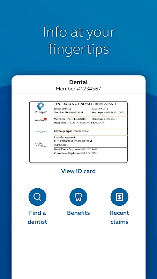This screenshot has width=157, height=279.
Task: Click the Coverage type row on card
Action: coord(90,131)
